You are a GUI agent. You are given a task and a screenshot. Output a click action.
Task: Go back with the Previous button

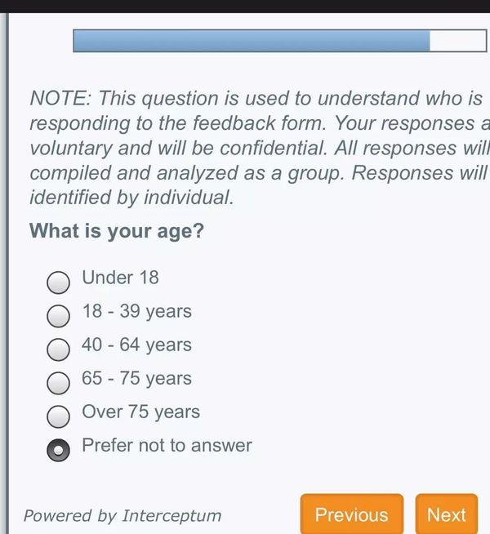point(351,514)
